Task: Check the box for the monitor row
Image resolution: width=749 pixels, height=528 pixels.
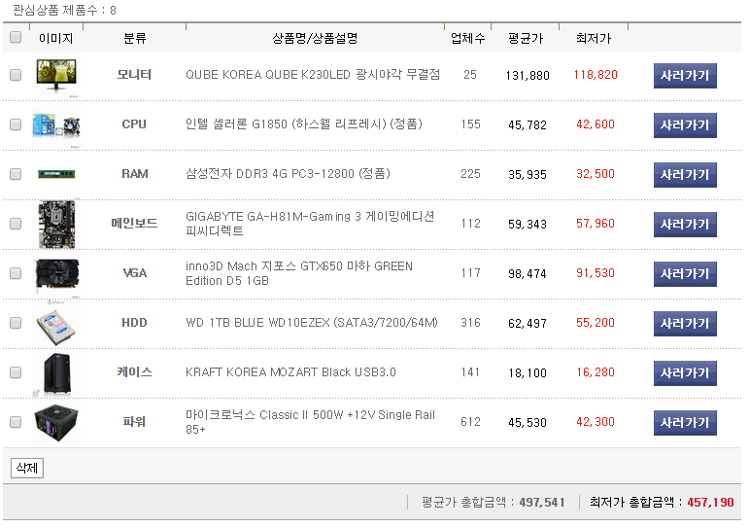Action: point(15,75)
